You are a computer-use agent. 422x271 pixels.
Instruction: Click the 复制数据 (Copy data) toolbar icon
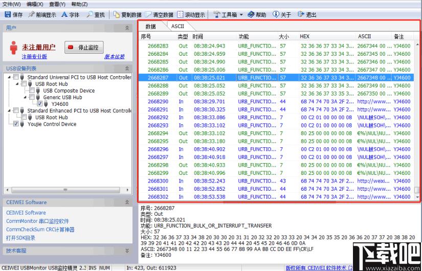click(x=117, y=15)
